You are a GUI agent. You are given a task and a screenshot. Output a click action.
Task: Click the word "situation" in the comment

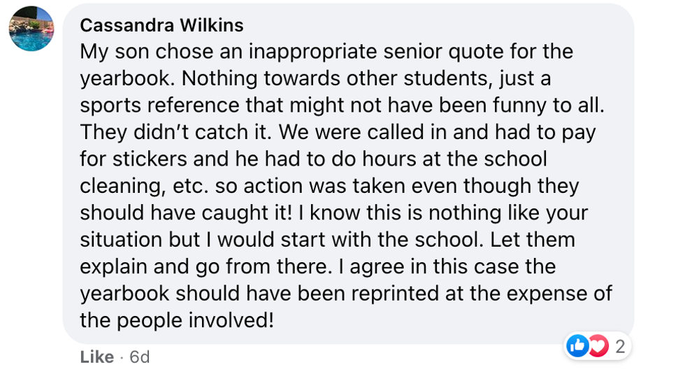click(122, 240)
